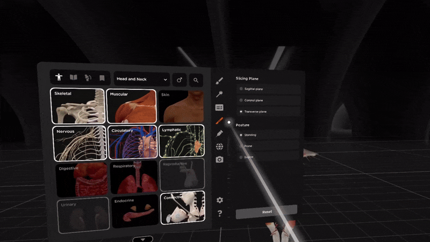
Task: Click the Reset button
Action: click(267, 212)
